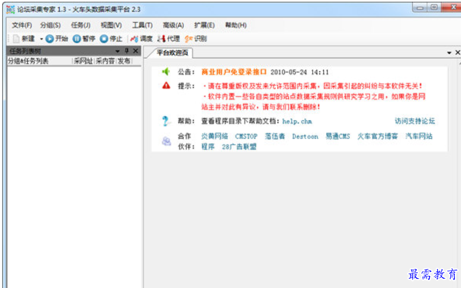Screen dimensions: 461x288
Task: Open the 识别 recognition tool
Action: point(196,39)
